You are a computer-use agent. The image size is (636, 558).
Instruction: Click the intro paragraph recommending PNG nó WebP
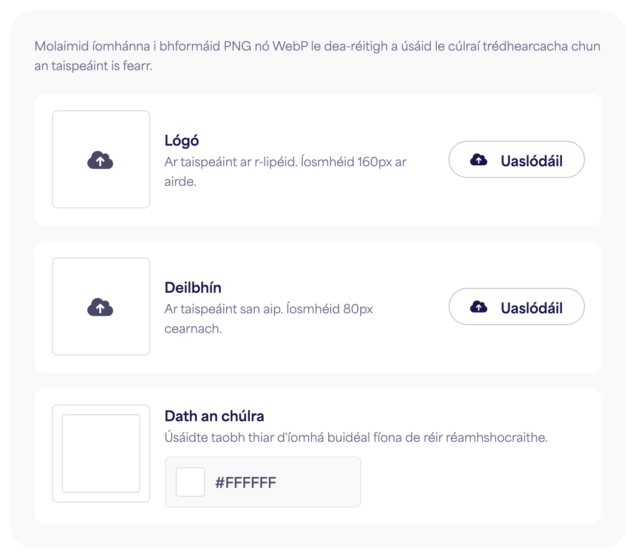pos(318,56)
